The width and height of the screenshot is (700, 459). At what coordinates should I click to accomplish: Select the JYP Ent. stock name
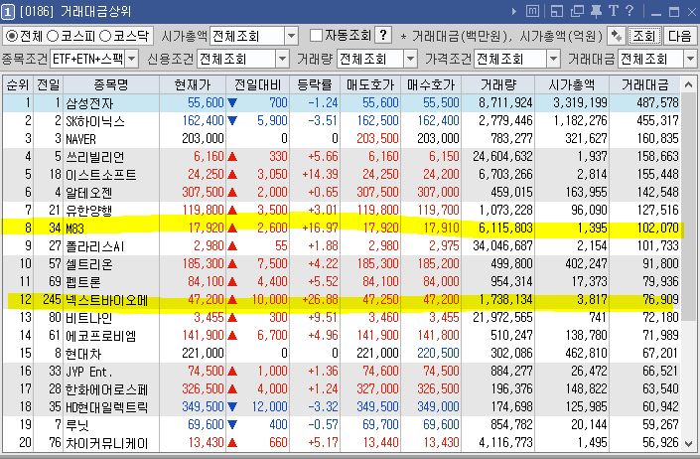coord(88,372)
